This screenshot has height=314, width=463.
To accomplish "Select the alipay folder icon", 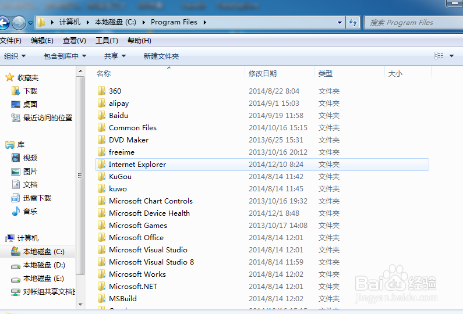I will pyautogui.click(x=101, y=103).
